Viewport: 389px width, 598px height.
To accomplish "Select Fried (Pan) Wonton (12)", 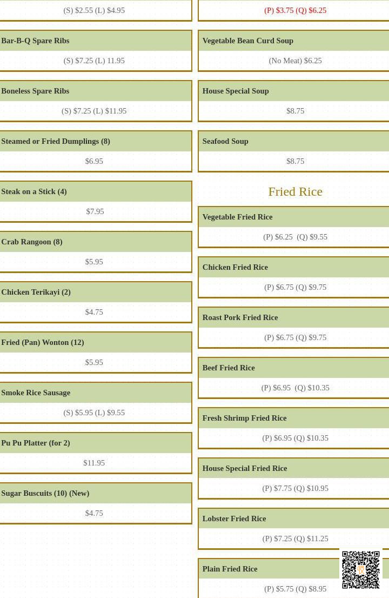I will point(43,343).
